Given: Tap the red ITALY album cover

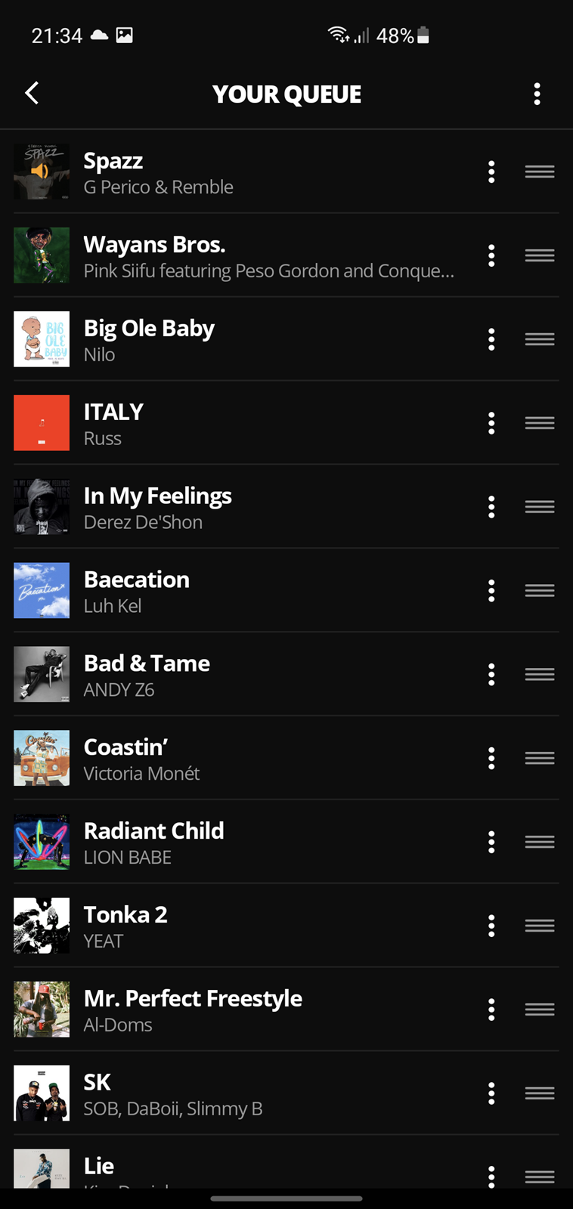Looking at the screenshot, I should (42, 423).
